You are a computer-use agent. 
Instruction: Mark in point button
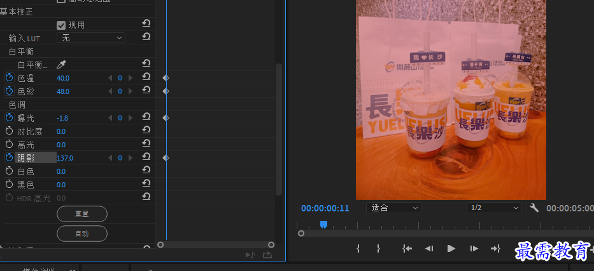pyautogui.click(x=358, y=248)
